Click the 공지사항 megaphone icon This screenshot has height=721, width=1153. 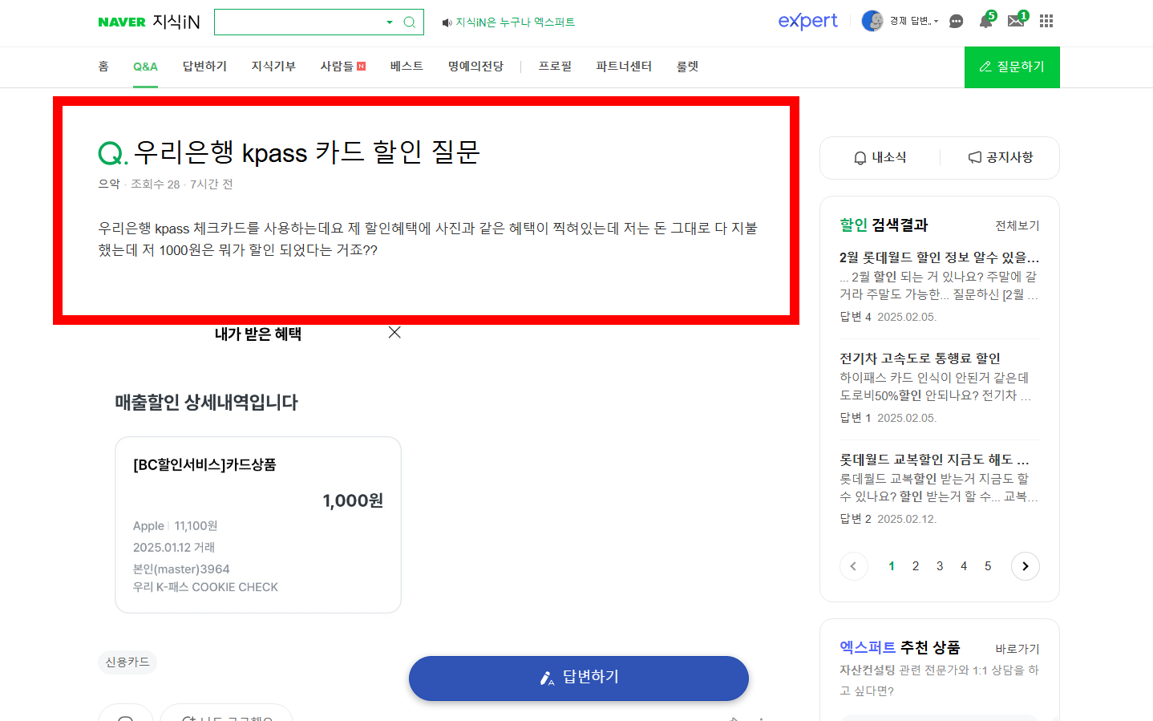[x=975, y=157]
